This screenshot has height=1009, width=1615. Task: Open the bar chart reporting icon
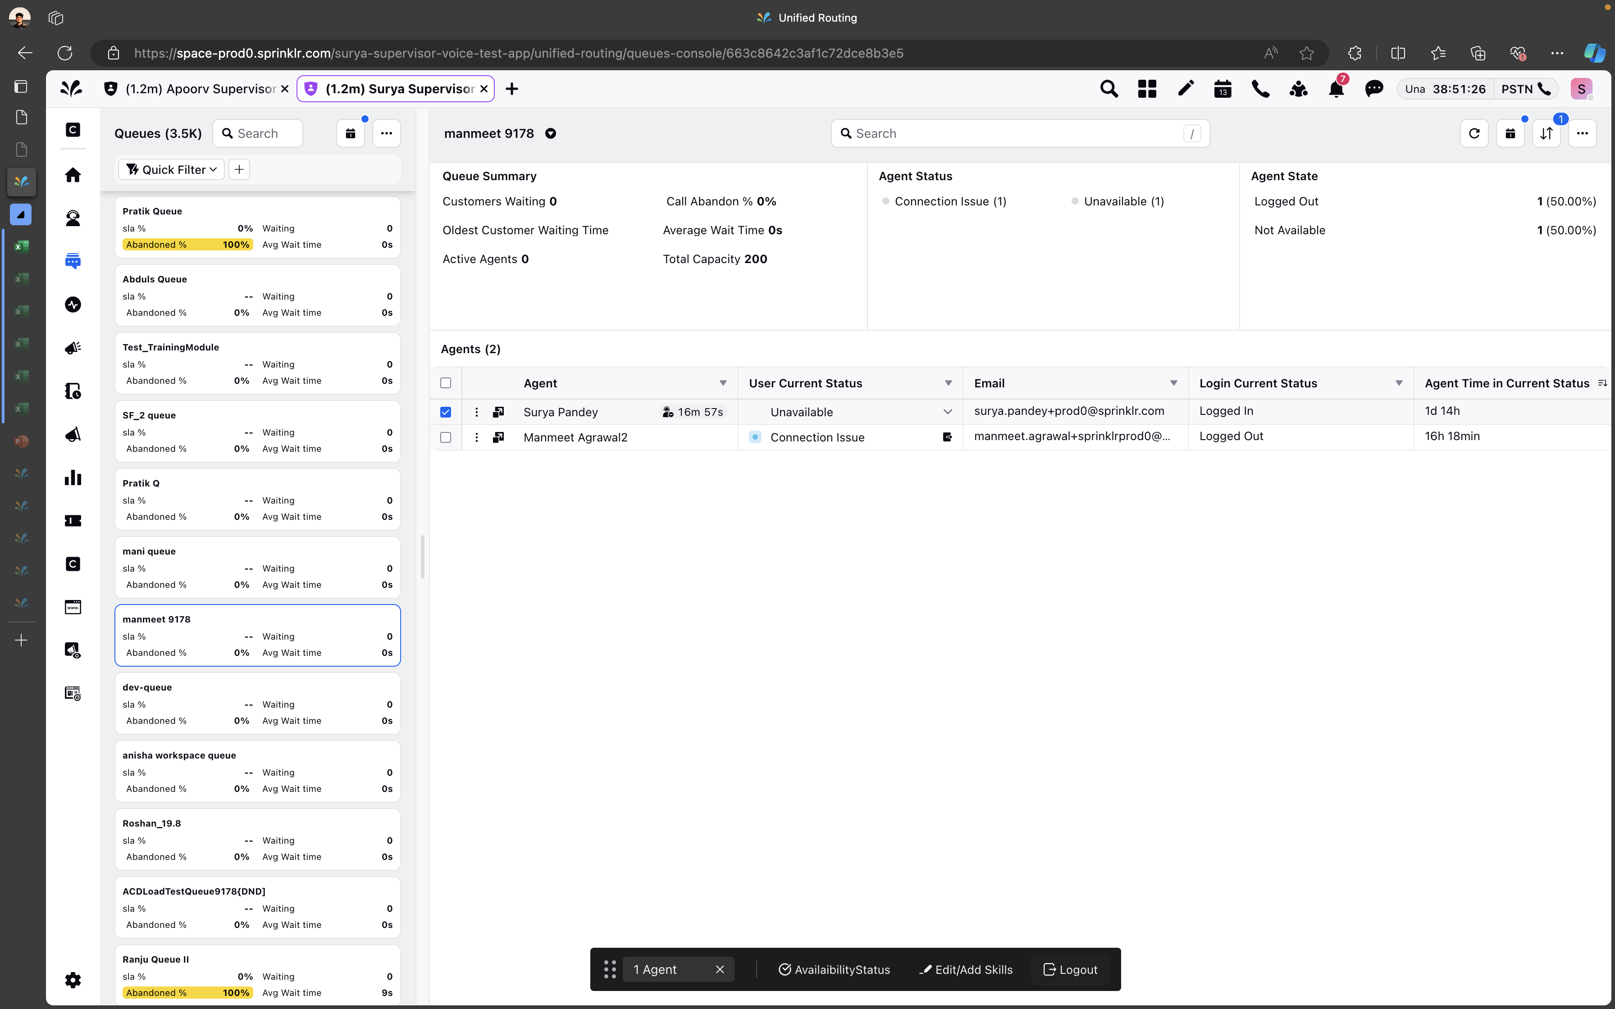coord(73,477)
